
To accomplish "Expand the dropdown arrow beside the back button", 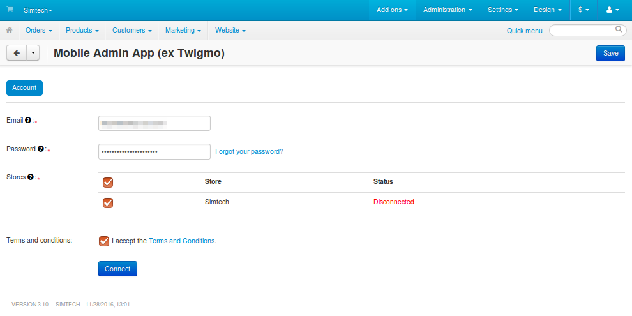I will [33, 53].
